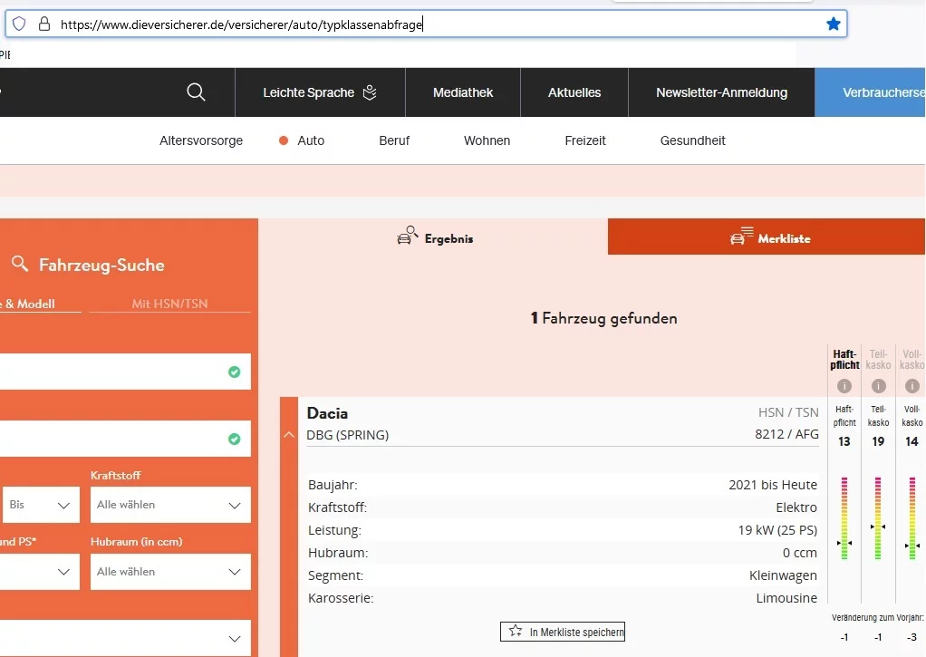Open the Kraftstoff dropdown
Image resolution: width=926 pixels, height=657 pixels.
coord(170,505)
